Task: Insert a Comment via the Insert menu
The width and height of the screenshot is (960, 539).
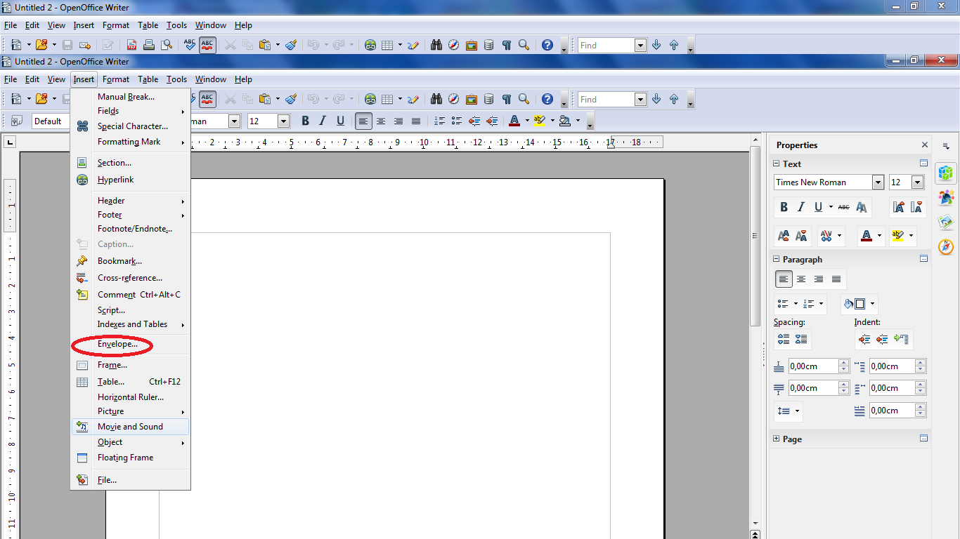Action: [117, 294]
